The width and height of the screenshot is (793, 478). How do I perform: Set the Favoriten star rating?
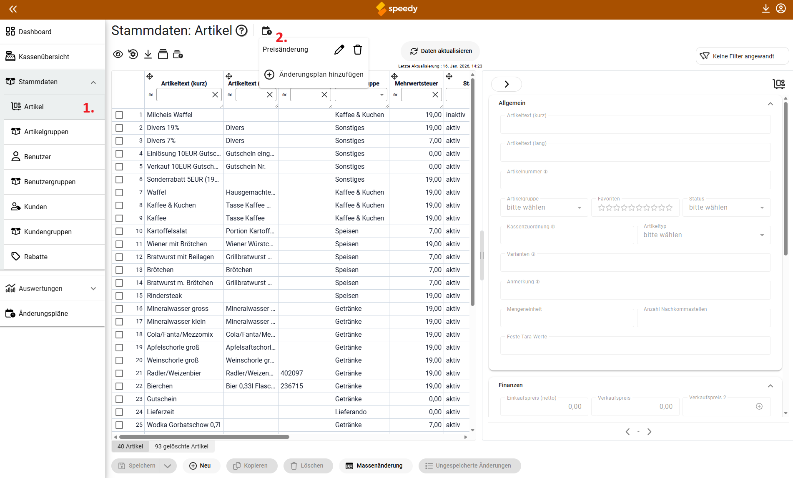click(635, 208)
